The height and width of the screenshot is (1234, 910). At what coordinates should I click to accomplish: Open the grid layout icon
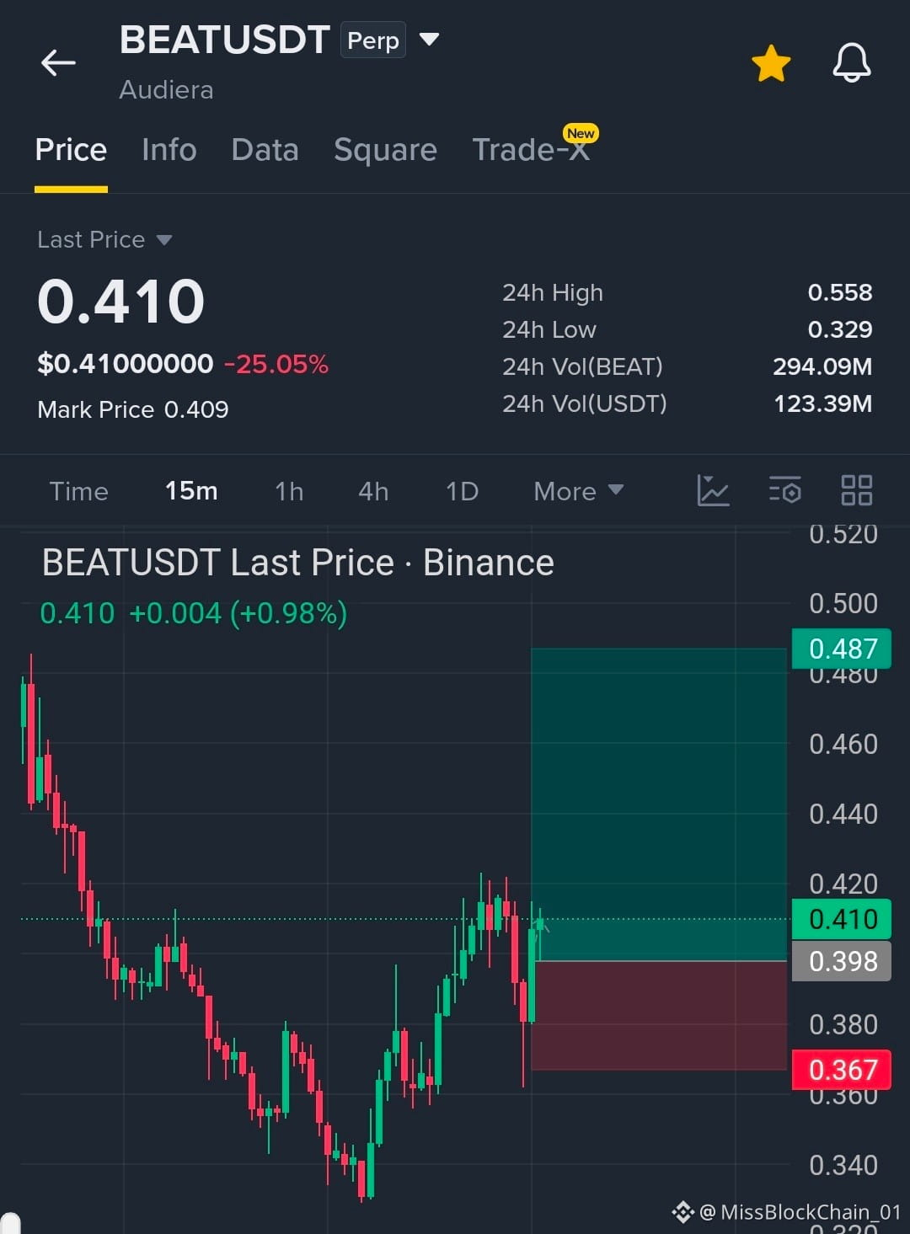(857, 490)
